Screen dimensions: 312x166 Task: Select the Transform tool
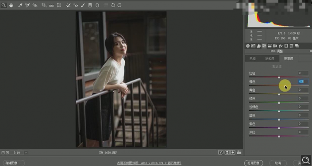59,5
